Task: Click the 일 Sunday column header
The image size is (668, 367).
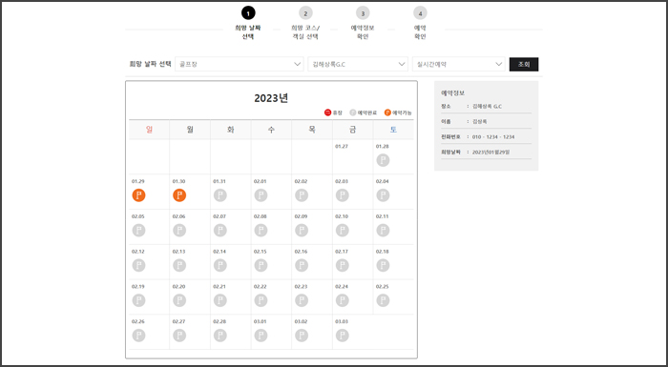Action: click(149, 130)
